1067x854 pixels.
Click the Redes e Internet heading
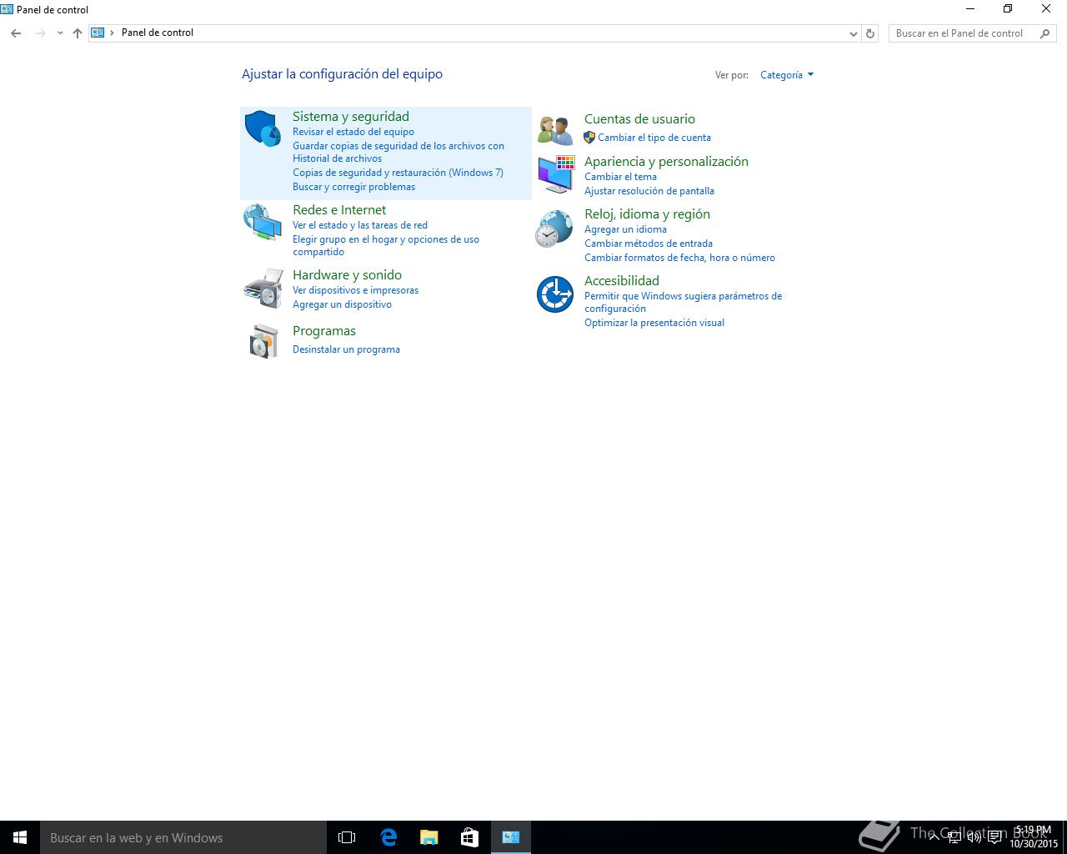(339, 210)
